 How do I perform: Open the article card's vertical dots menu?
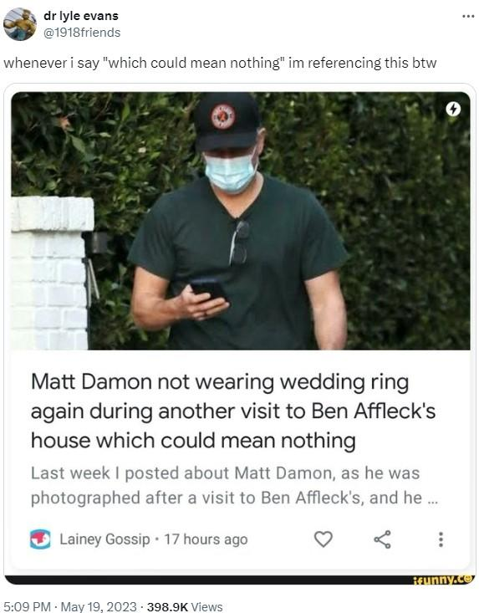[x=441, y=539]
